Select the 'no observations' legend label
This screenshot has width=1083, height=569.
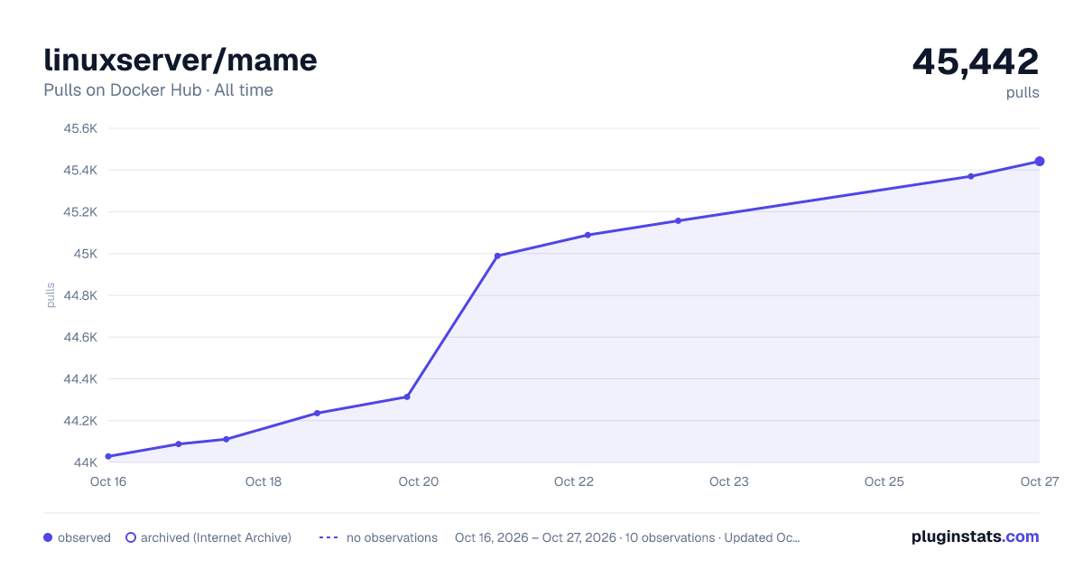392,537
